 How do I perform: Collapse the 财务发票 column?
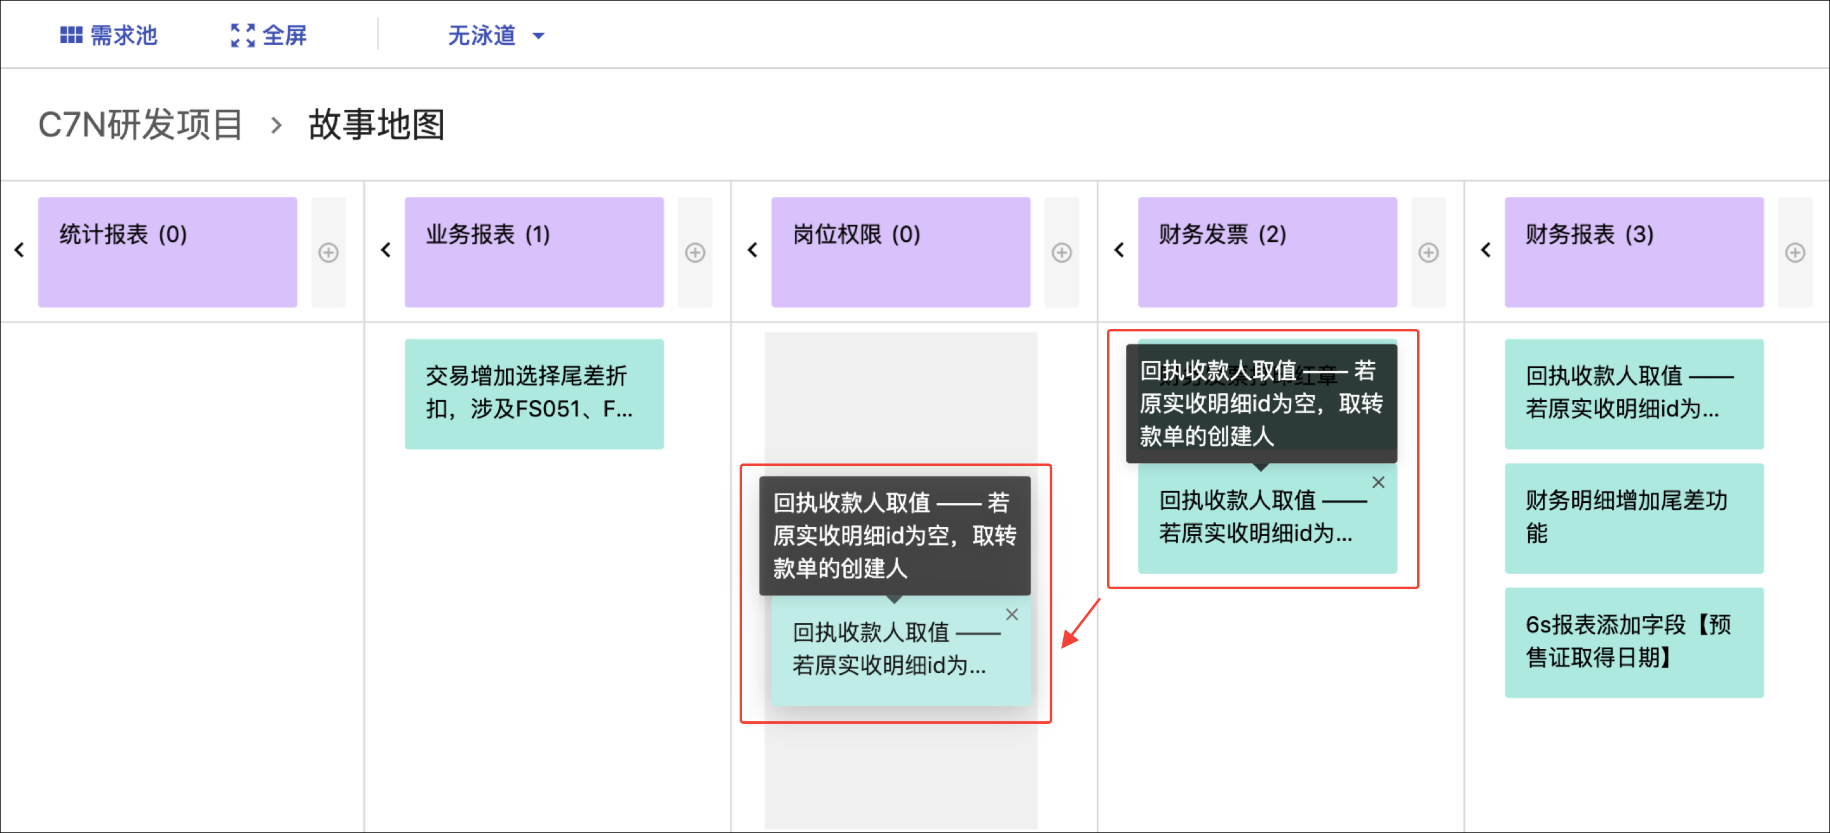point(1120,250)
